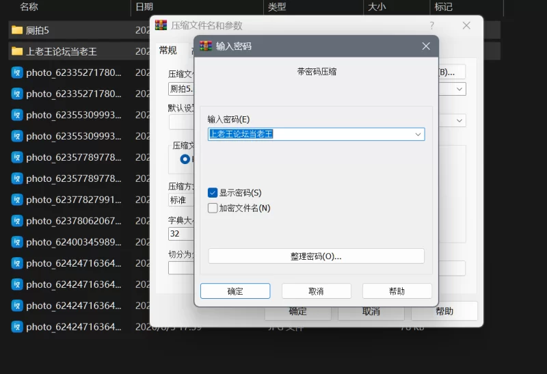The width and height of the screenshot is (547, 374).
Task: Click 确定 in the archive parameters dialog
Action: (297, 312)
